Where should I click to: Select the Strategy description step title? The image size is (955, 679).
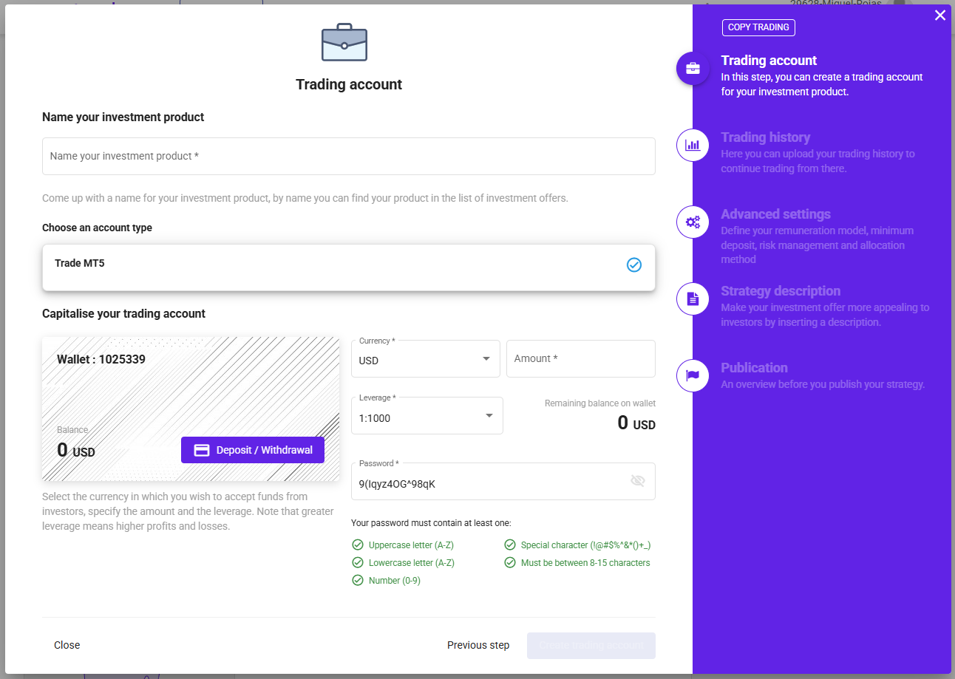[781, 291]
